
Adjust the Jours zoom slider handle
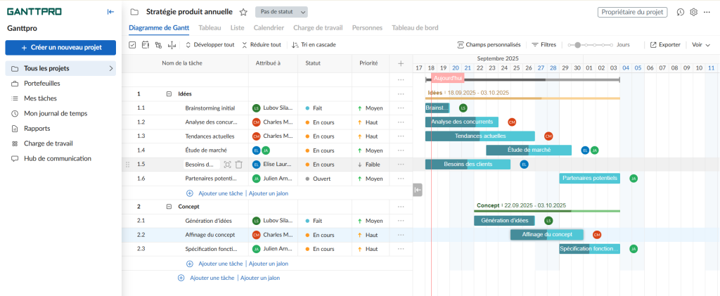click(578, 44)
